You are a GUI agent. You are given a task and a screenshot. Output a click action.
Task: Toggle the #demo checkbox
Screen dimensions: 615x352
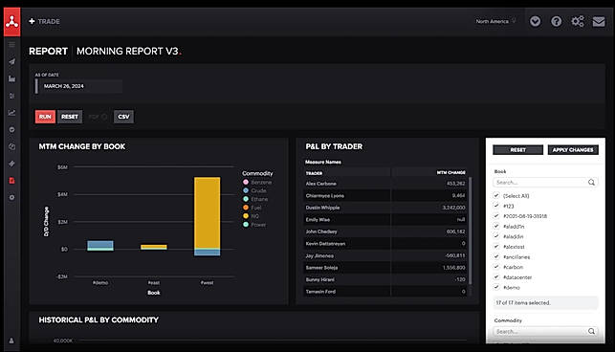point(496,287)
